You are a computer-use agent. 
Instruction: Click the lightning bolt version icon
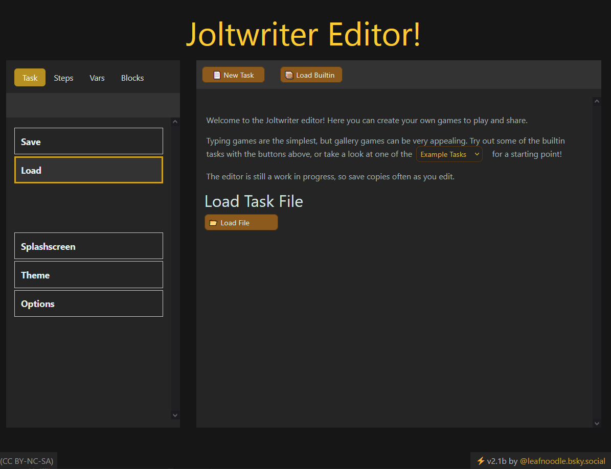click(x=480, y=461)
